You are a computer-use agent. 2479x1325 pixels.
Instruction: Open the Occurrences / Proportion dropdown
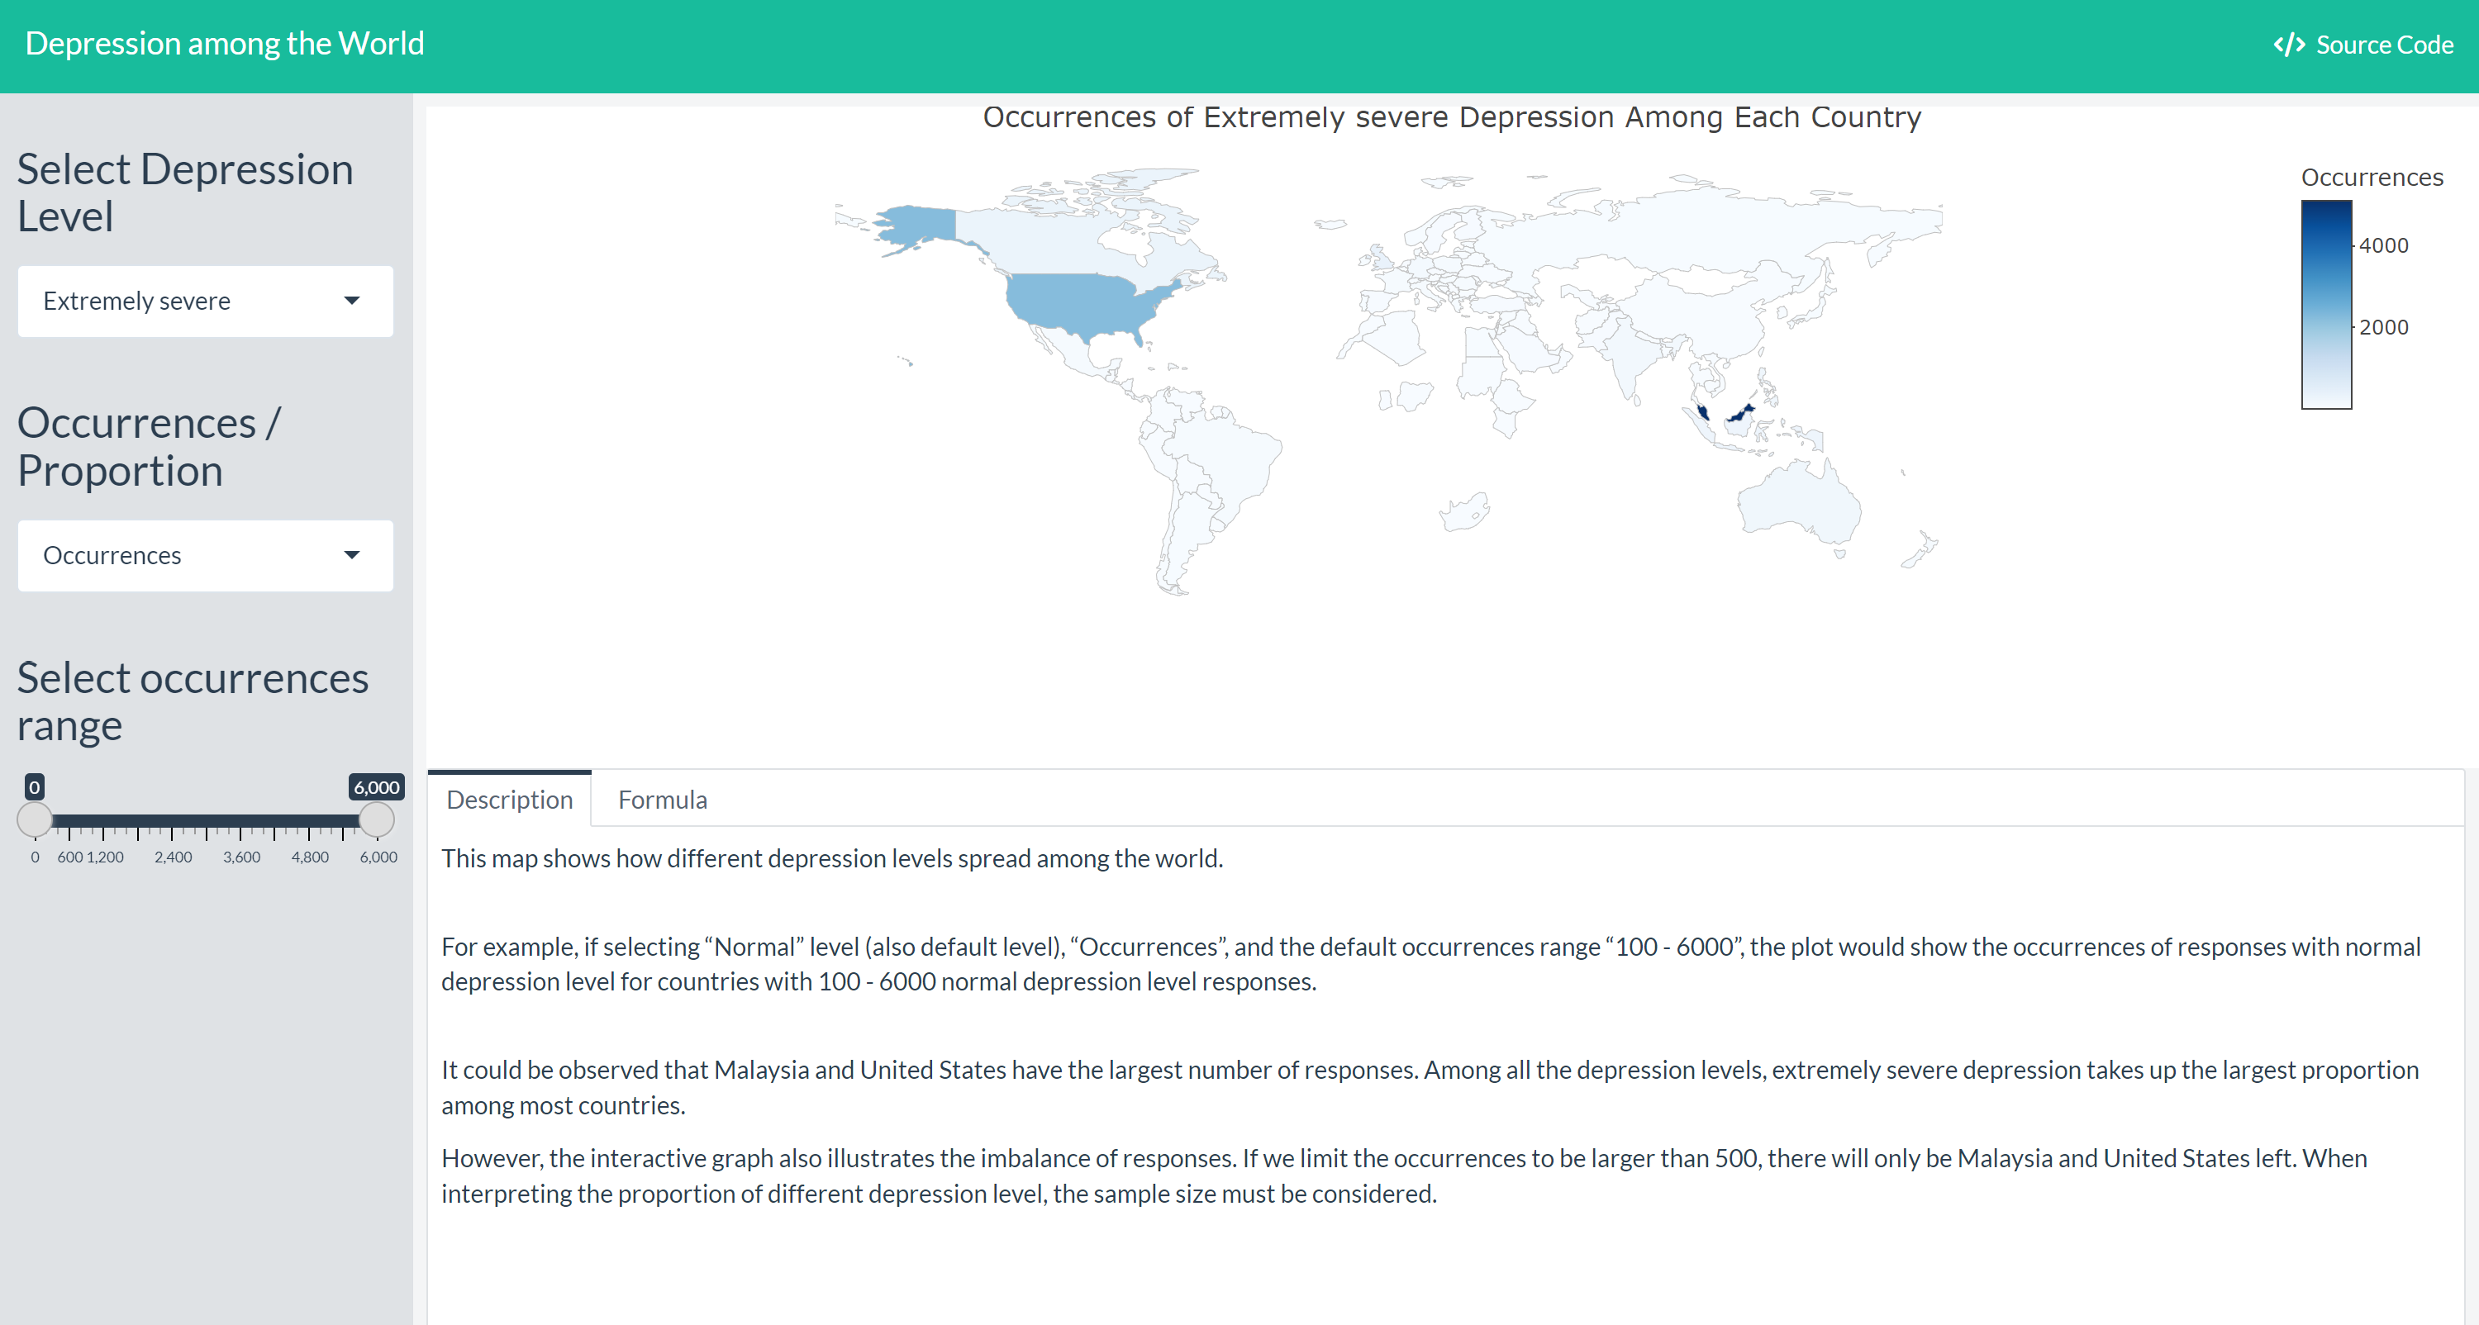[x=204, y=555]
